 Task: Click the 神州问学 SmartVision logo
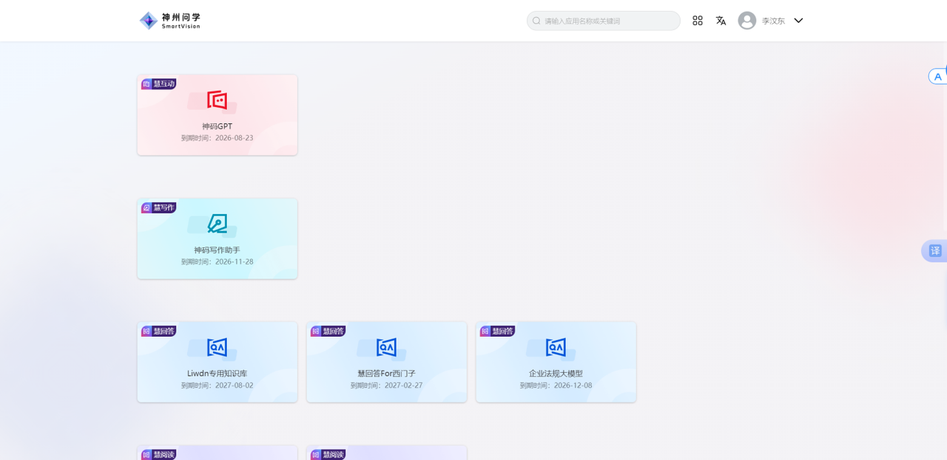click(170, 21)
